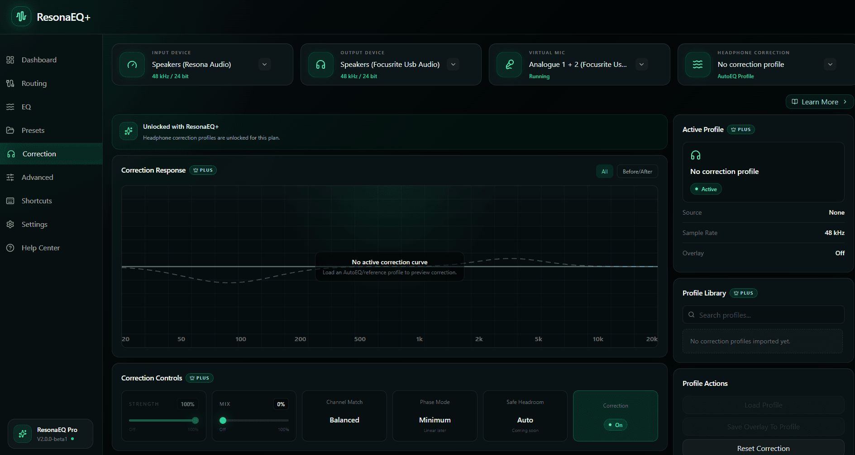Click the Strength 100% value box

[187, 404]
